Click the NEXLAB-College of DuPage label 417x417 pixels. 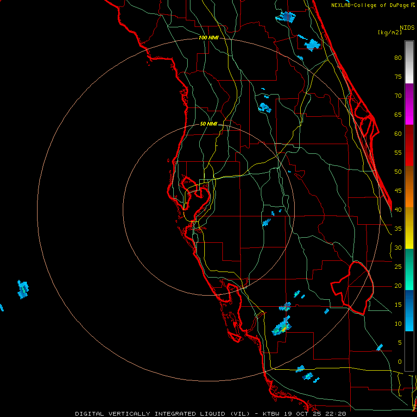[x=371, y=5]
